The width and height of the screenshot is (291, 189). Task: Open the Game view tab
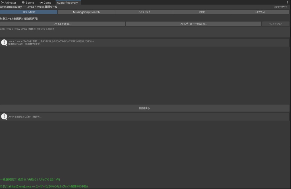tap(45, 3)
